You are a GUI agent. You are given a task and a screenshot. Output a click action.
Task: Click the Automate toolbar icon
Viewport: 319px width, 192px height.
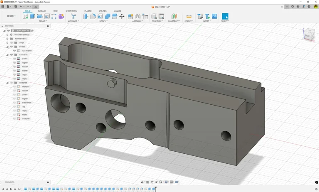73,16
